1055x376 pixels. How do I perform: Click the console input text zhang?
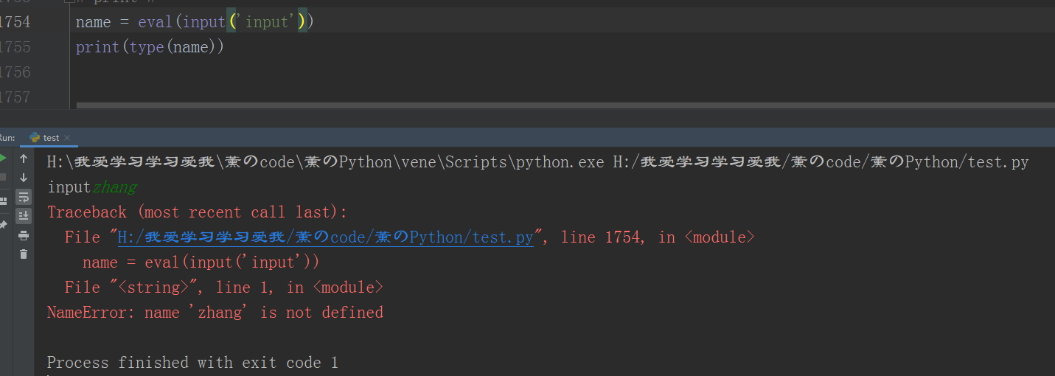[x=114, y=187]
